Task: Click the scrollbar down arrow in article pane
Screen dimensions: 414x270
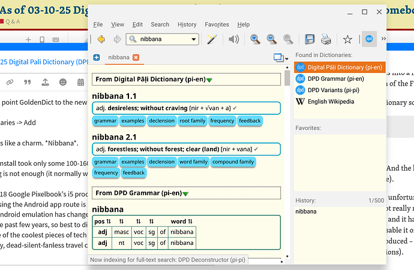Action: (x=287, y=256)
